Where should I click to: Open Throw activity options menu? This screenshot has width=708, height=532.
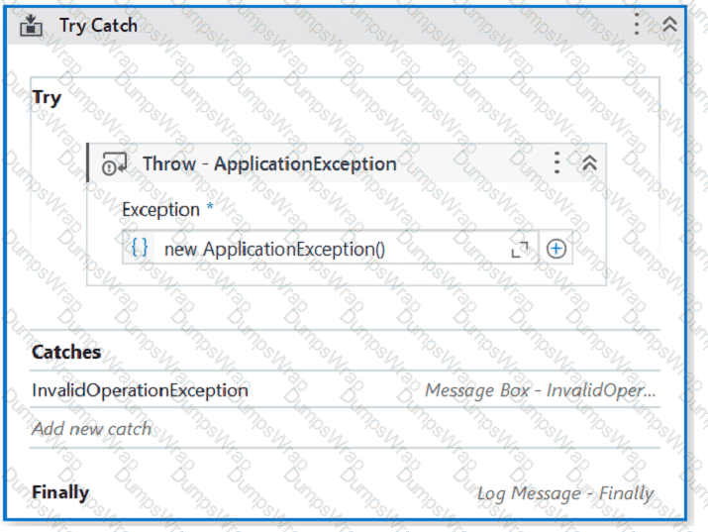coord(556,163)
